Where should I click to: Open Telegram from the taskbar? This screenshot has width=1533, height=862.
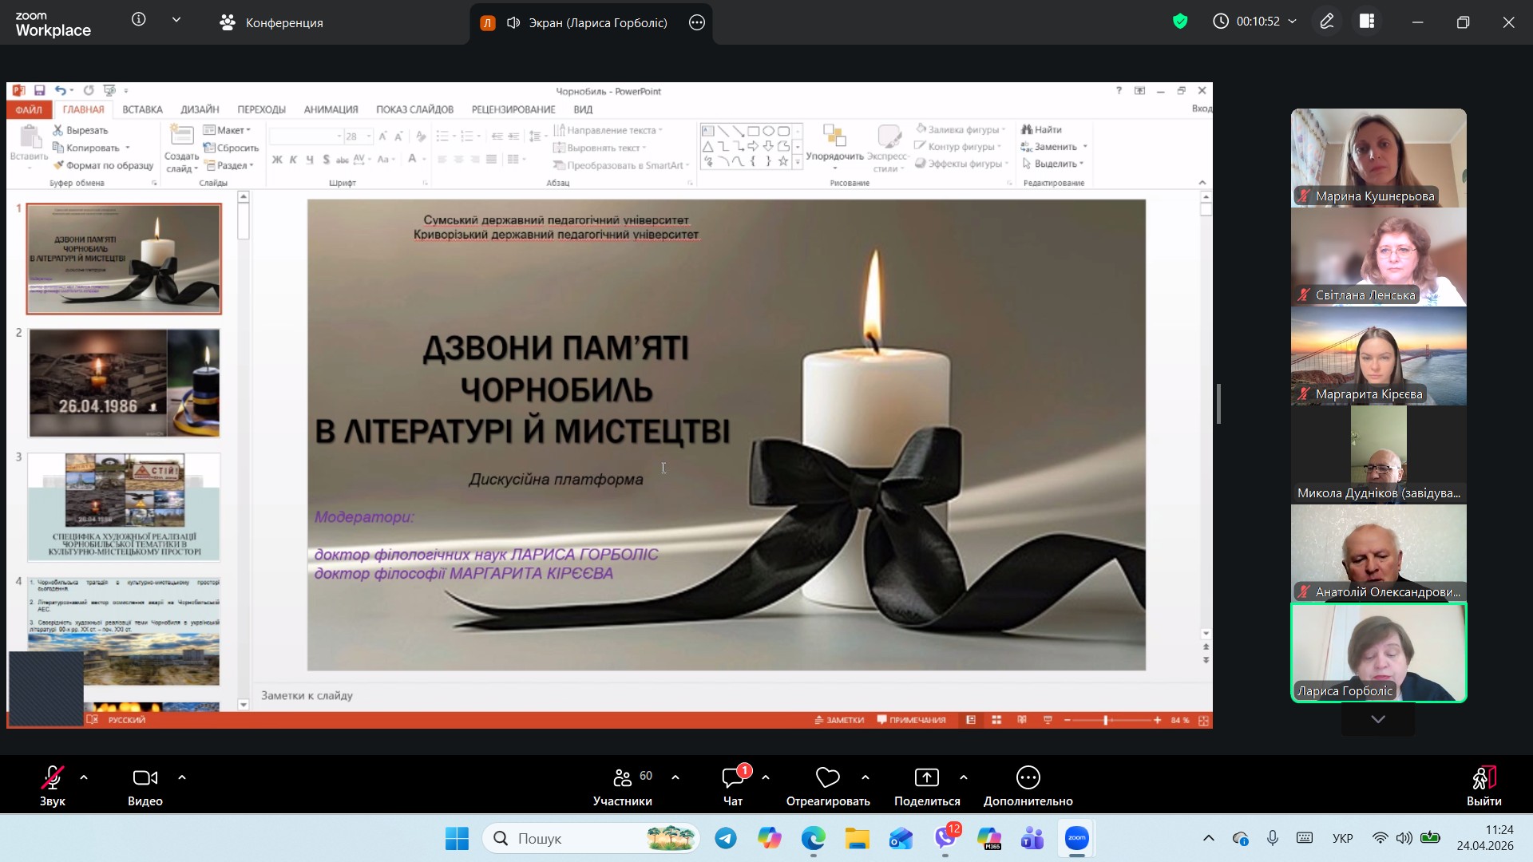point(726,838)
